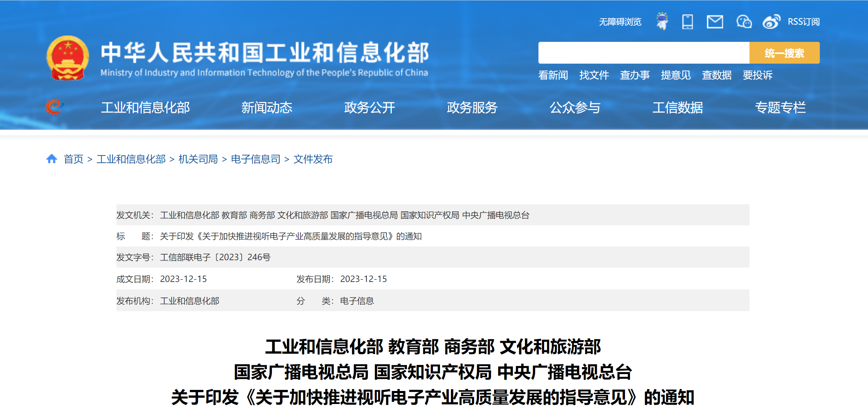Select 查办事 quick link
This screenshot has width=868, height=417.
[x=635, y=75]
